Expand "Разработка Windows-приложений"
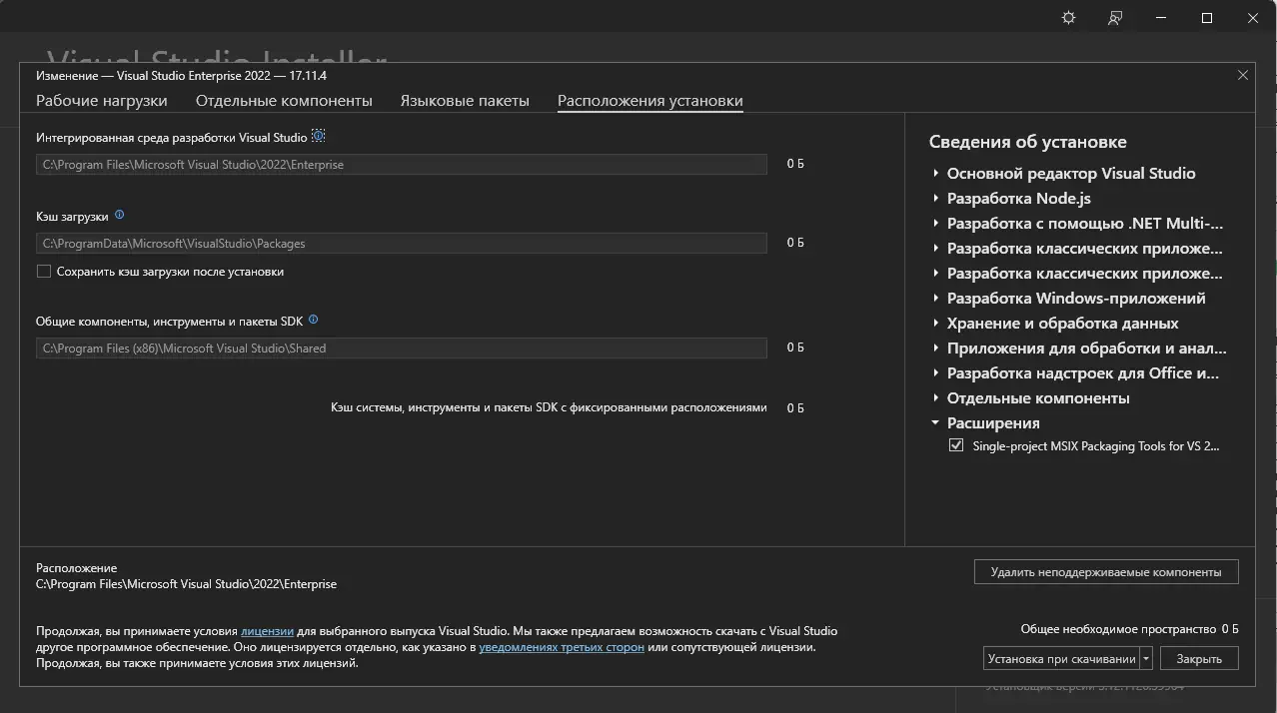The image size is (1277, 713). [934, 298]
